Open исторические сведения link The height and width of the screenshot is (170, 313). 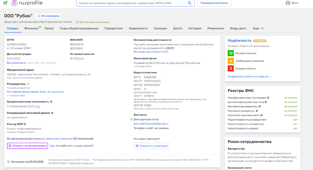[x=57, y=139]
